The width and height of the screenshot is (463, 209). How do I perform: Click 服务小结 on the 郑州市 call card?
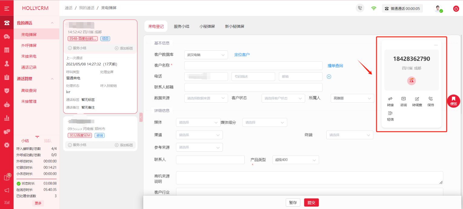[x=77, y=145]
